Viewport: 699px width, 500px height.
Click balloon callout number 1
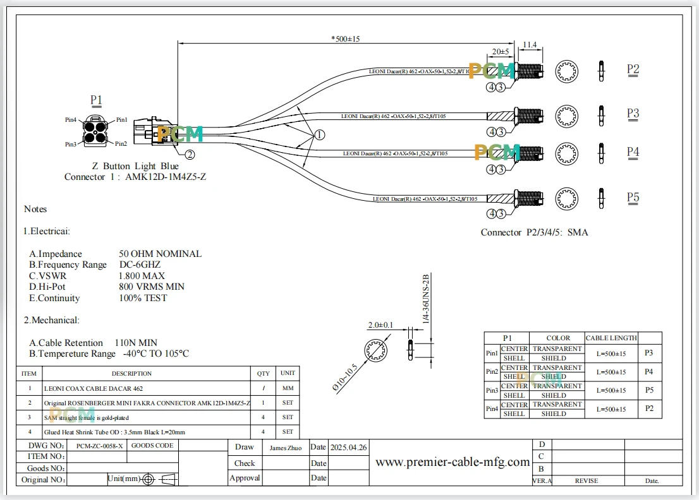pos(320,134)
